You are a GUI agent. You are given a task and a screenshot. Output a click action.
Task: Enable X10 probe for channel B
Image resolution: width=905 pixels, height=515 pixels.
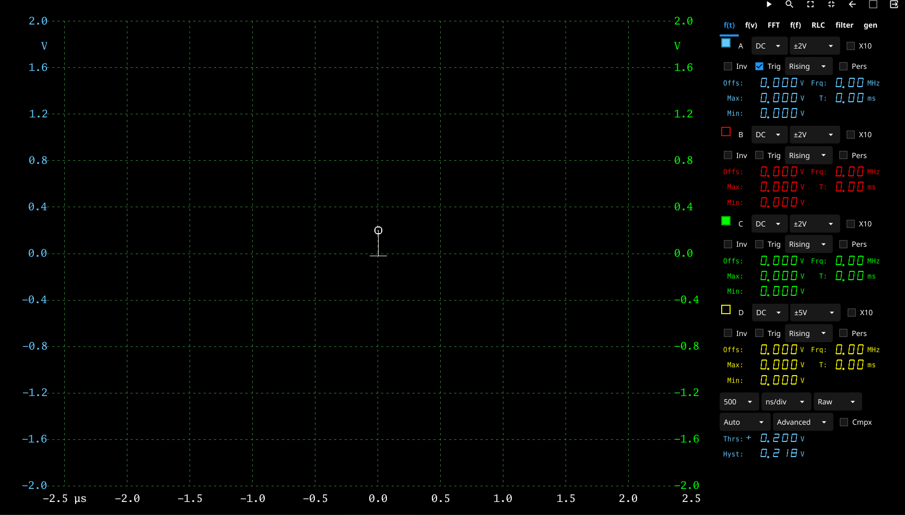(851, 135)
